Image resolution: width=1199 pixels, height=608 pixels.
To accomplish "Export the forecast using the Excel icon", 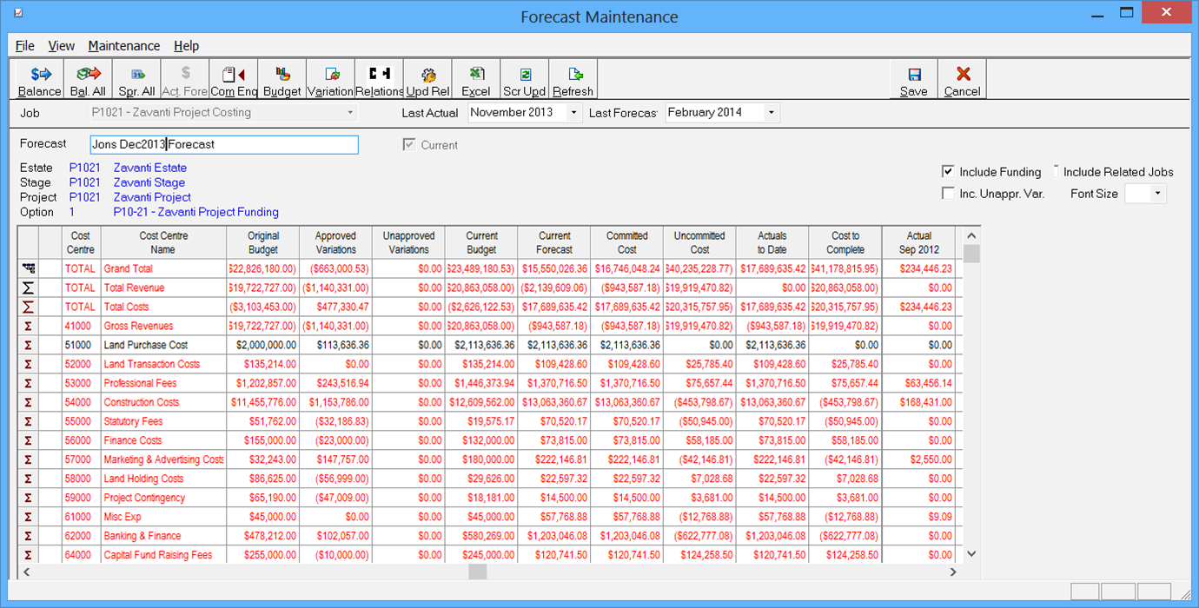I will coord(475,79).
